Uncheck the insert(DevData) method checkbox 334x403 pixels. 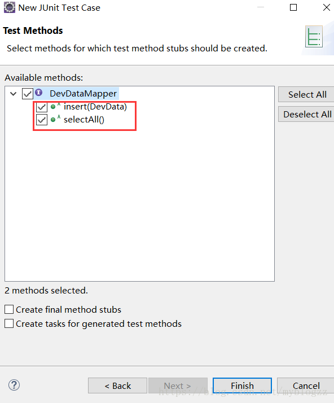tap(42, 107)
